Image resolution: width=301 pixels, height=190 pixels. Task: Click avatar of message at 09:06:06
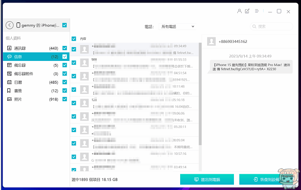point(84,117)
